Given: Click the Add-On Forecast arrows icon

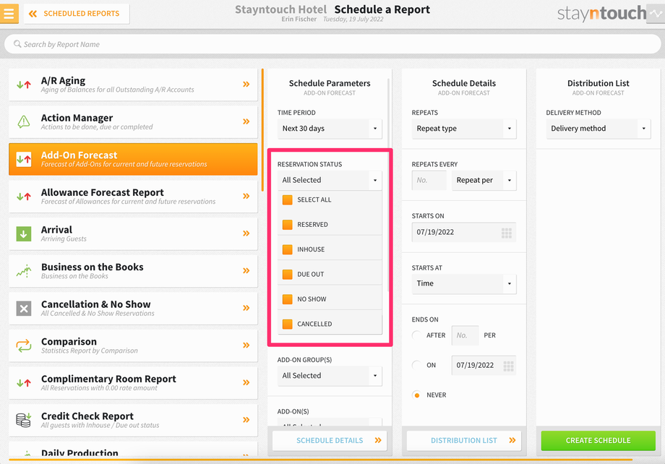Looking at the screenshot, I should pyautogui.click(x=24, y=159).
